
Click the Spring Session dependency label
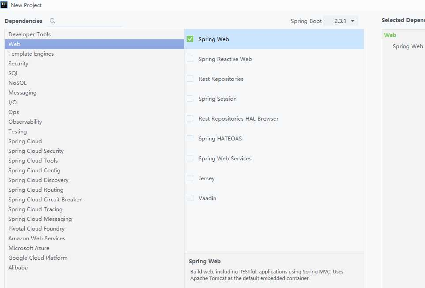coord(218,99)
